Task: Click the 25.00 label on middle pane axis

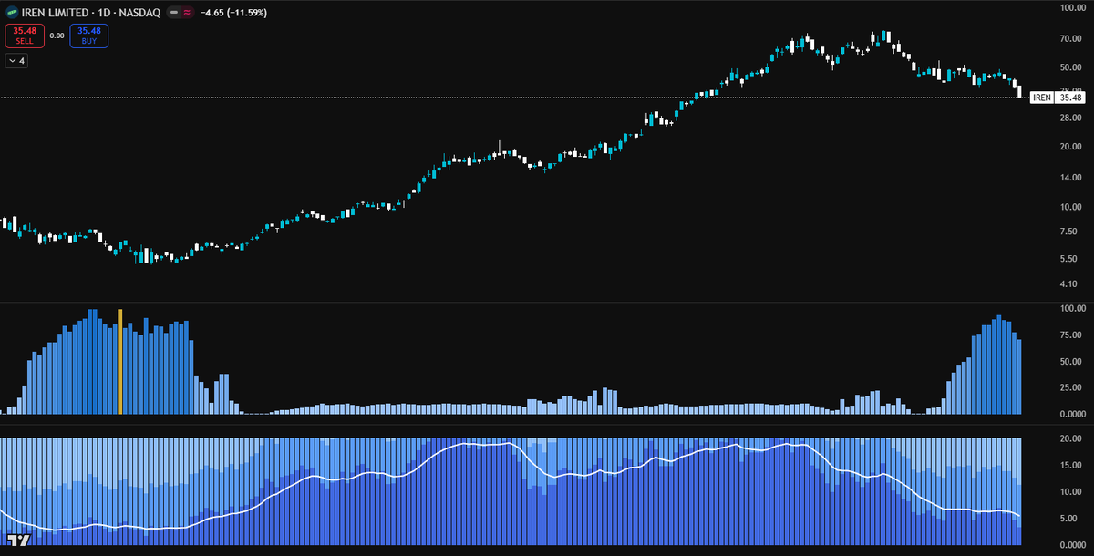Action: [1070, 388]
